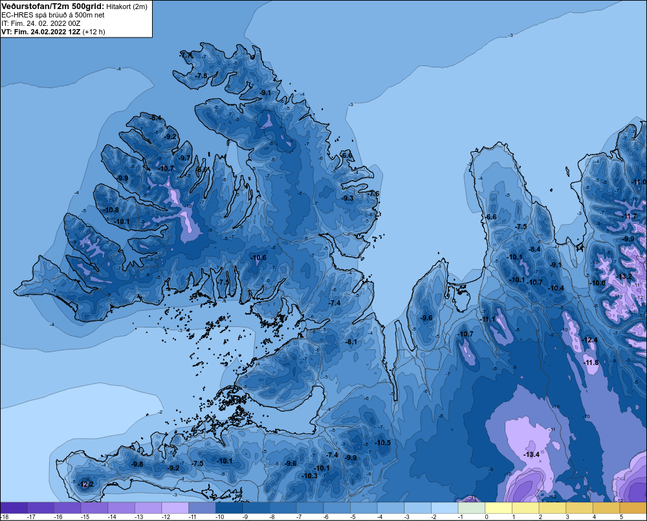This screenshot has width=647, height=521.
Task: Click the -7.8 temperature value
Action: (x=201, y=76)
